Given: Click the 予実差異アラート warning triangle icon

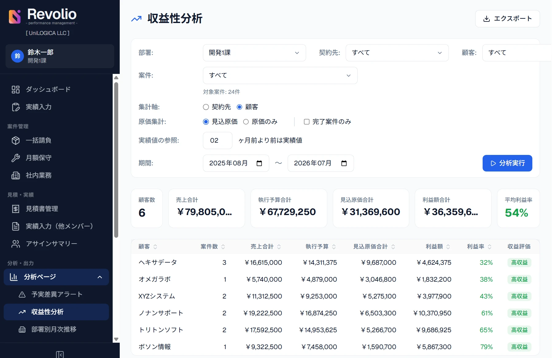Looking at the screenshot, I should point(22,294).
